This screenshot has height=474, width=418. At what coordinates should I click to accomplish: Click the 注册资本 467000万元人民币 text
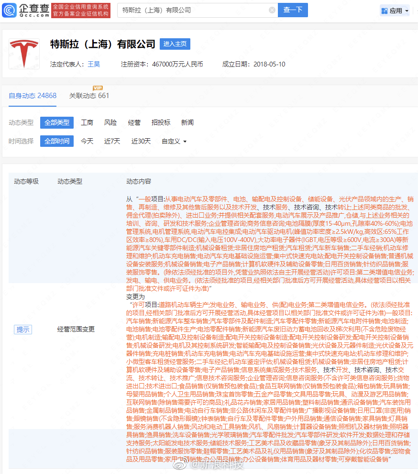click(162, 64)
